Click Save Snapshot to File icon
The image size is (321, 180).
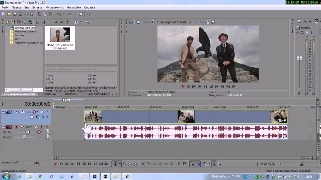point(213,22)
